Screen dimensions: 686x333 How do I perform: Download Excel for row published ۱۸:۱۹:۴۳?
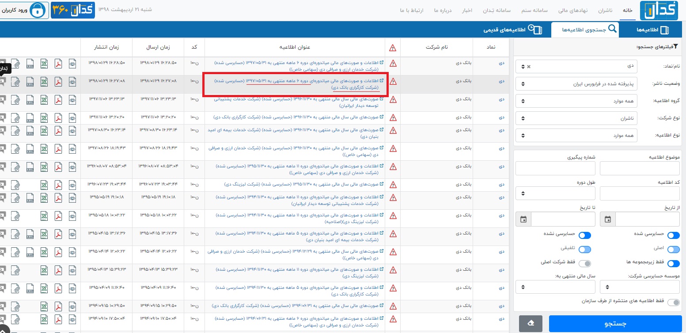44,148
